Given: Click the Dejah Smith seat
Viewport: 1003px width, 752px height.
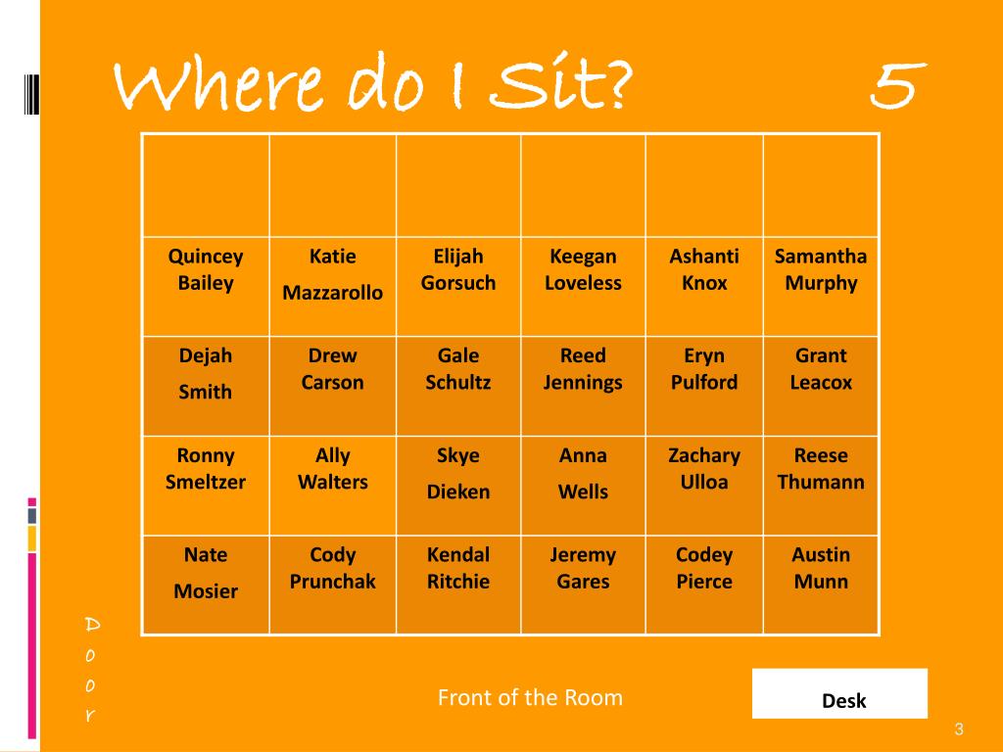Looking at the screenshot, I should 206,386.
